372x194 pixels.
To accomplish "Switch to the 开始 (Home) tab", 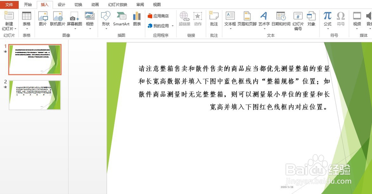I will pyautogui.click(x=28, y=4).
